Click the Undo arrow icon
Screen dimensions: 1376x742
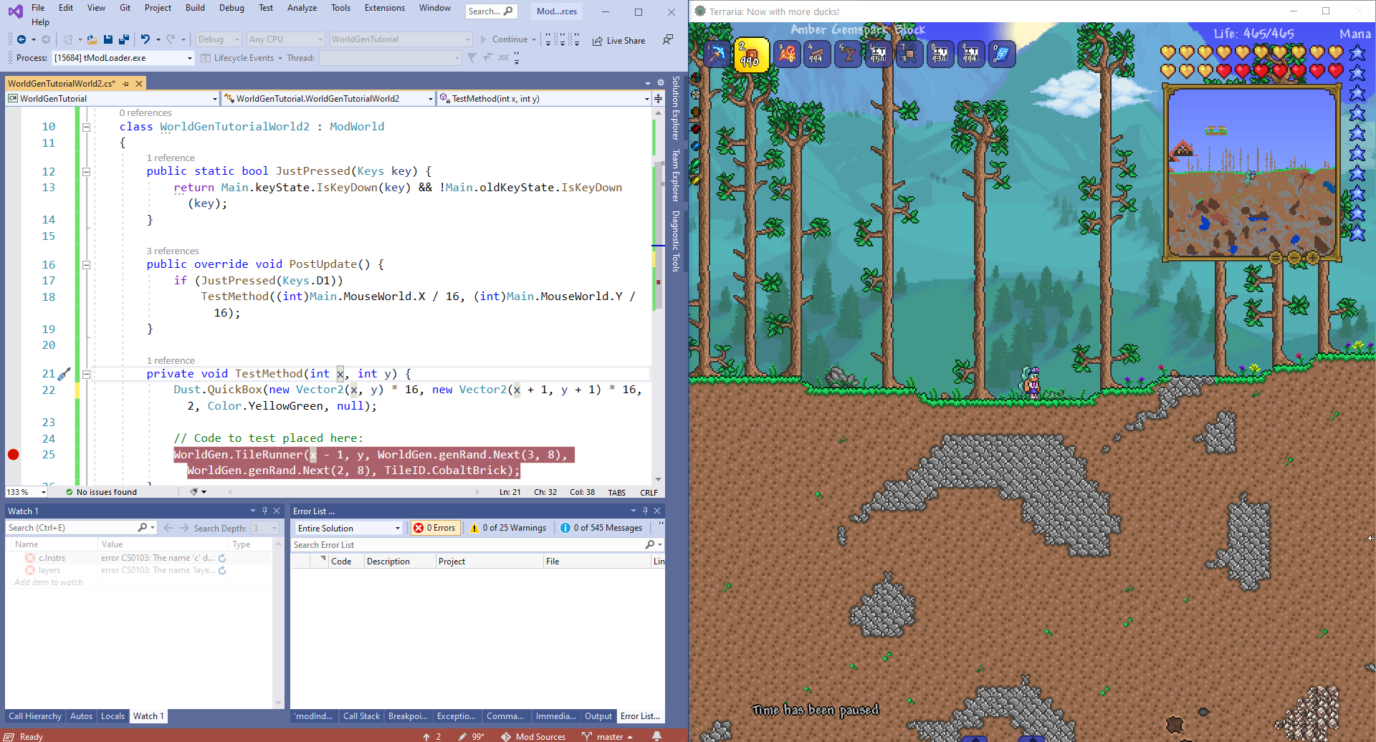point(145,39)
